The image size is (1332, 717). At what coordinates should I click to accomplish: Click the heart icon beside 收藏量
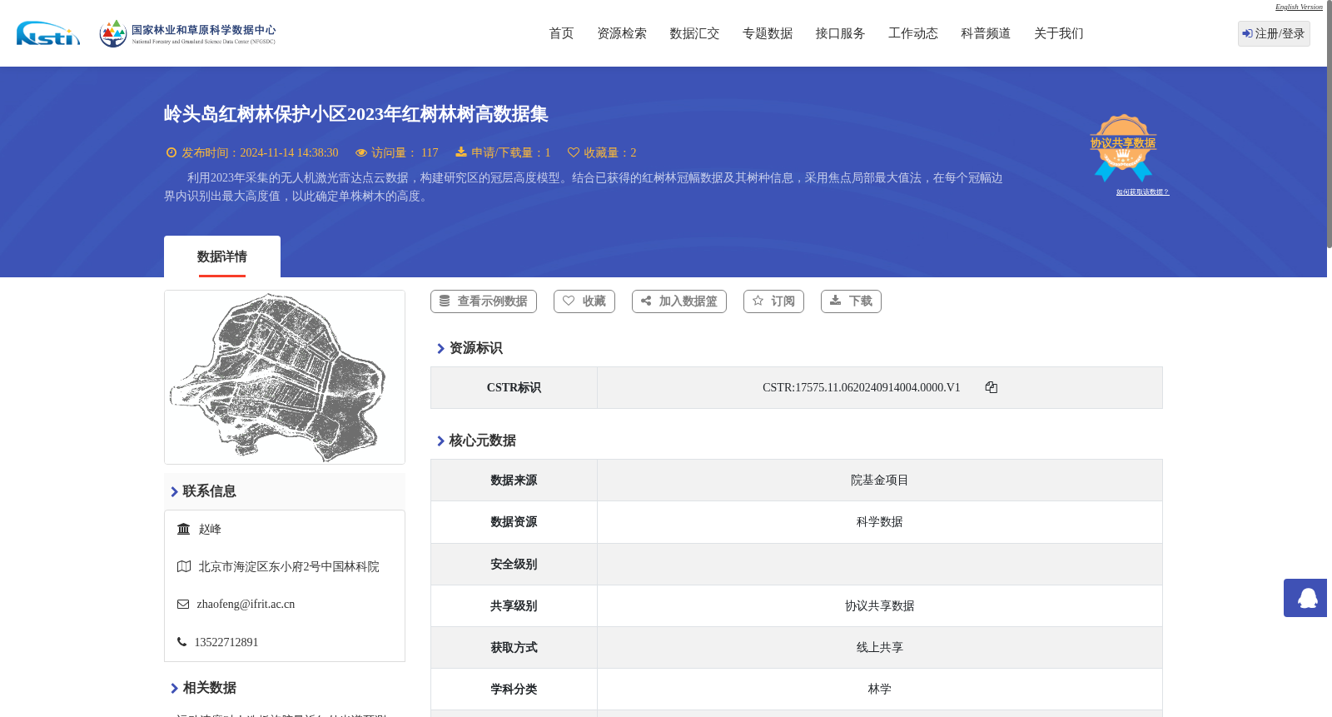(x=574, y=152)
